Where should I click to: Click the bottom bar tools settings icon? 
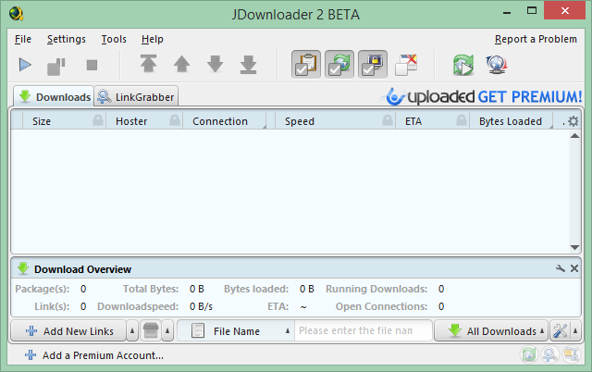click(560, 331)
